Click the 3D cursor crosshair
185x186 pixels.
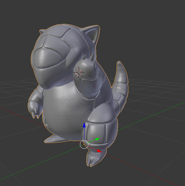(79, 72)
